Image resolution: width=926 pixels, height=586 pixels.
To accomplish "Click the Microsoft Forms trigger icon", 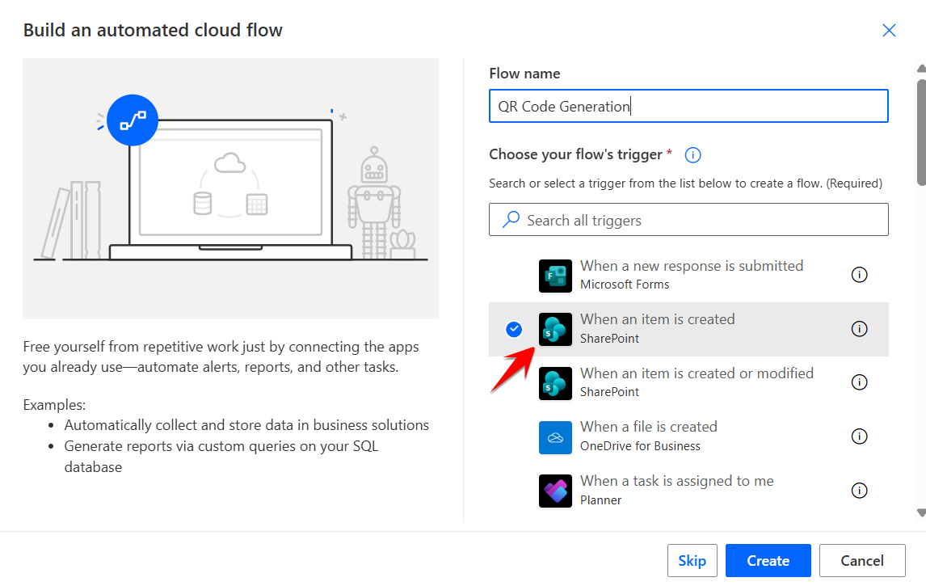I will pos(555,276).
